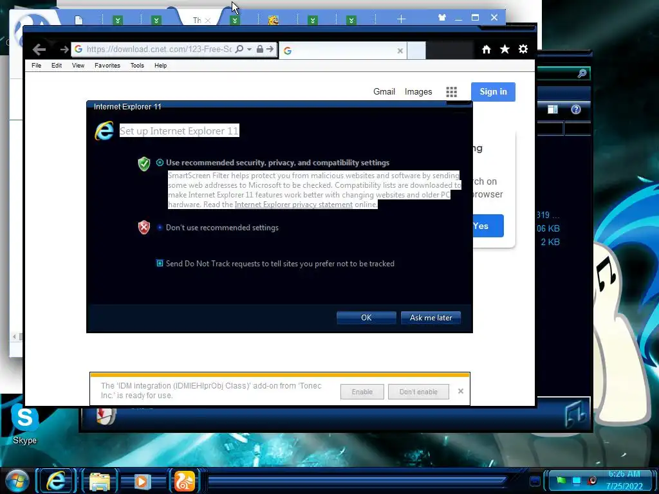The image size is (659, 494).
Task: Dismiss the add-on notification bar
Action: [461, 391]
